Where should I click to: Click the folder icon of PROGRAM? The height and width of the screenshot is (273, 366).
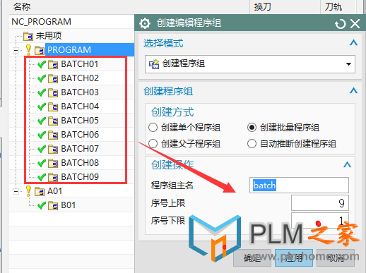click(40, 50)
